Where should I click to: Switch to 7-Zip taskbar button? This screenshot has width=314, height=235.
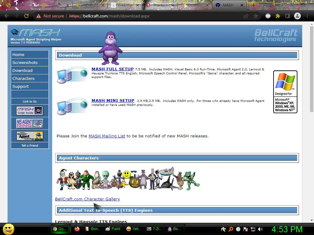[154, 229]
